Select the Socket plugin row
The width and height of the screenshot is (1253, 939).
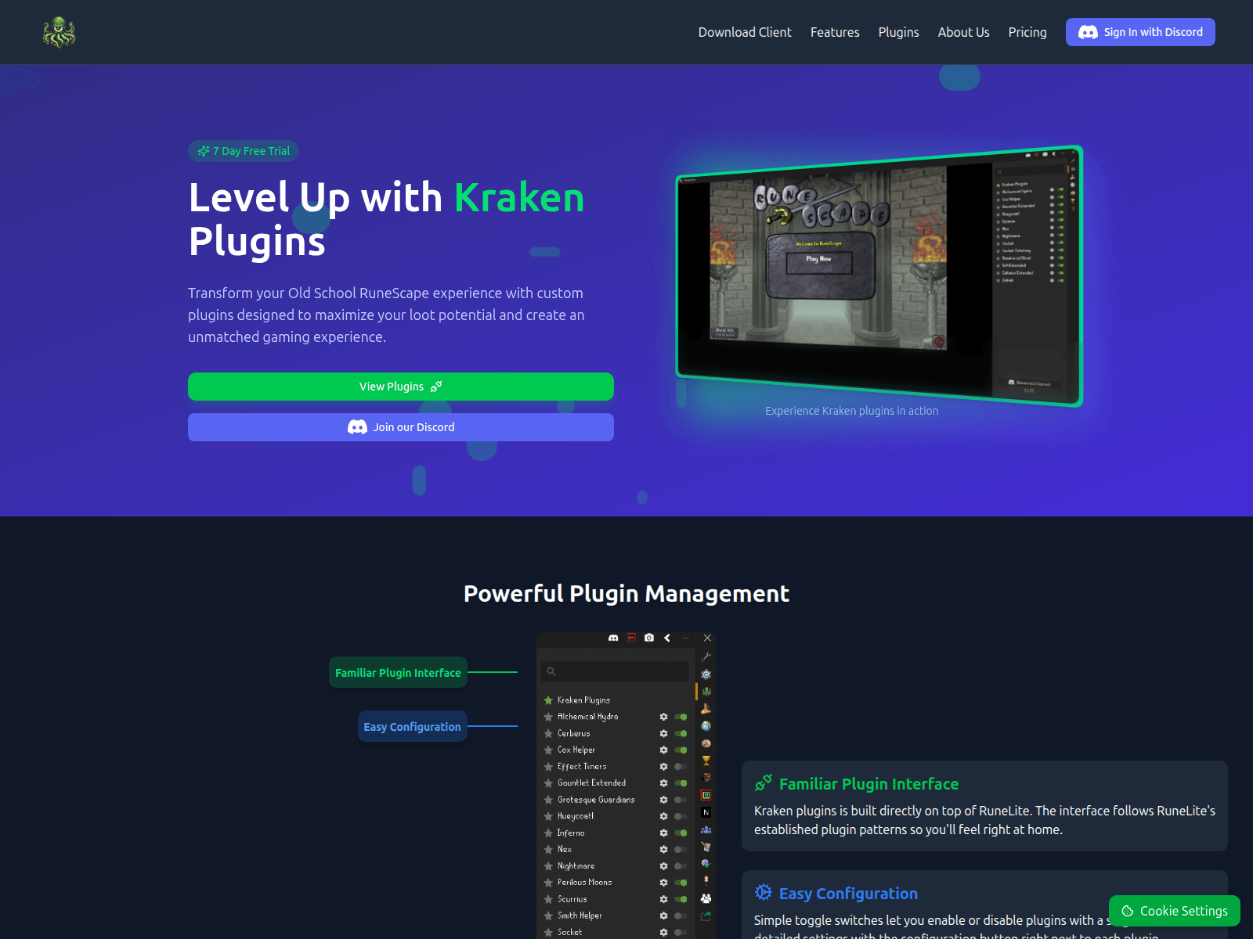pyautogui.click(x=615, y=932)
